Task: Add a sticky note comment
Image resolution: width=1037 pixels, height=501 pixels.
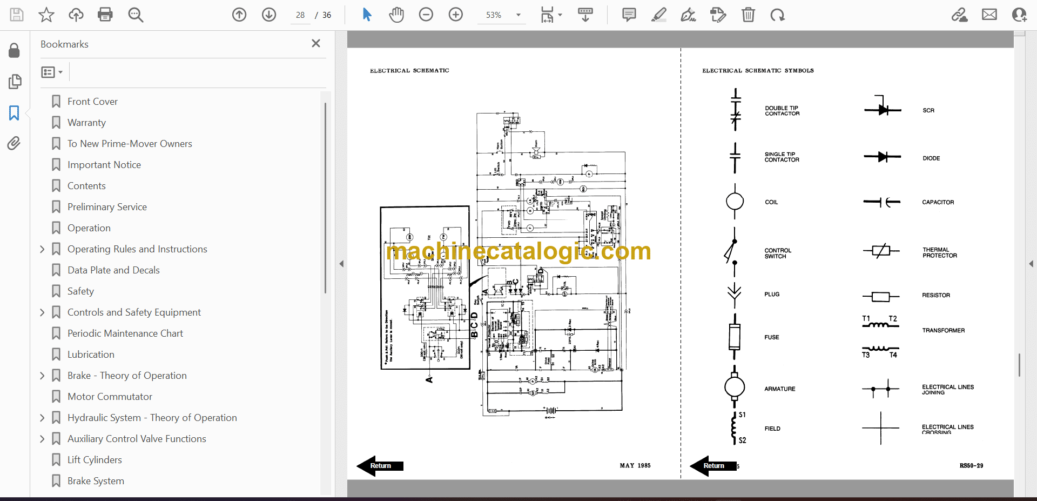Action: click(629, 15)
